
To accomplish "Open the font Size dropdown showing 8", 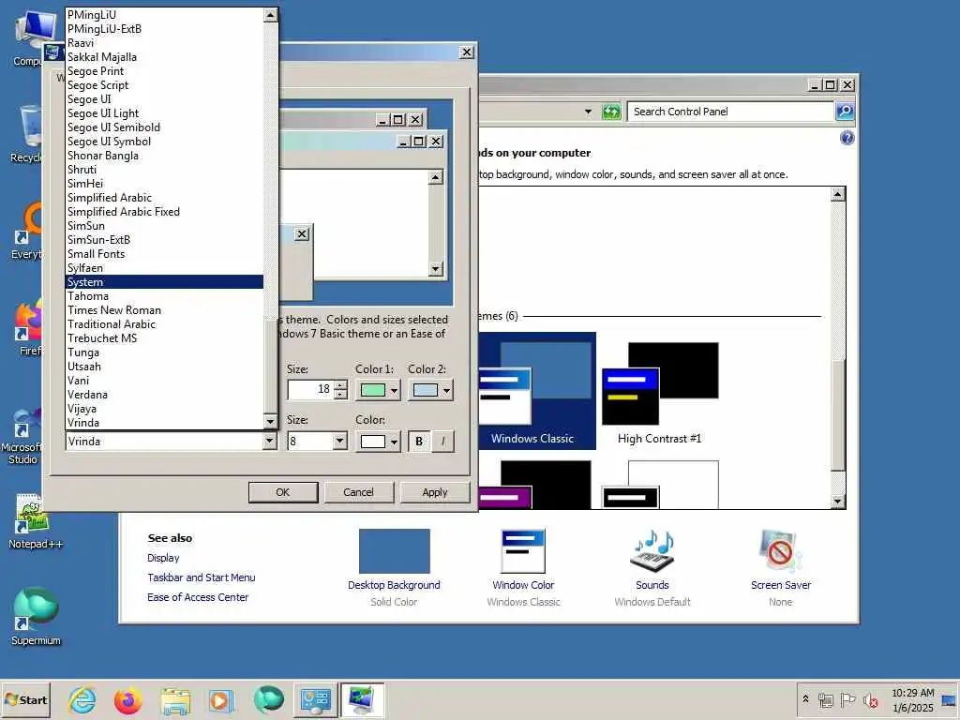I will tap(340, 441).
